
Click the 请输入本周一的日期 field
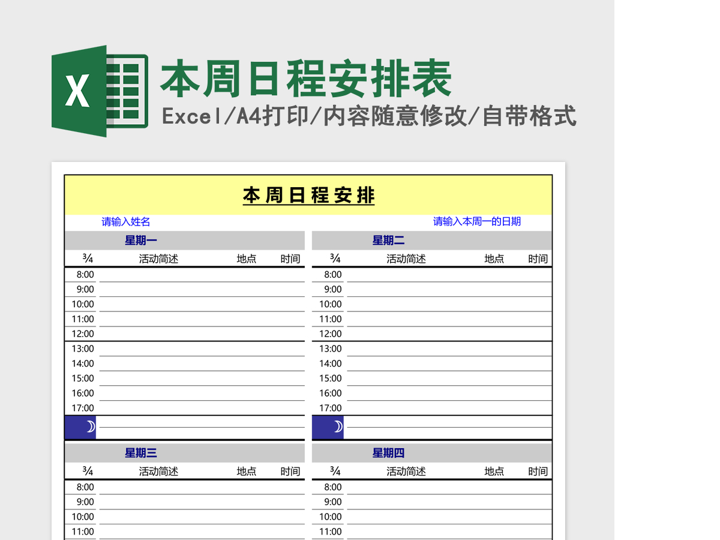[x=477, y=221]
